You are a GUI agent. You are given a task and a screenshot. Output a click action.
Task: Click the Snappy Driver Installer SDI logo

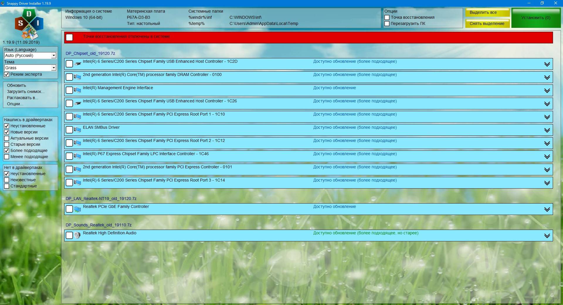(29, 24)
